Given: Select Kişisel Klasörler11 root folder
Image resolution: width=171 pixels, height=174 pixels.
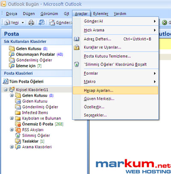Looking at the screenshot, I should [32, 90].
